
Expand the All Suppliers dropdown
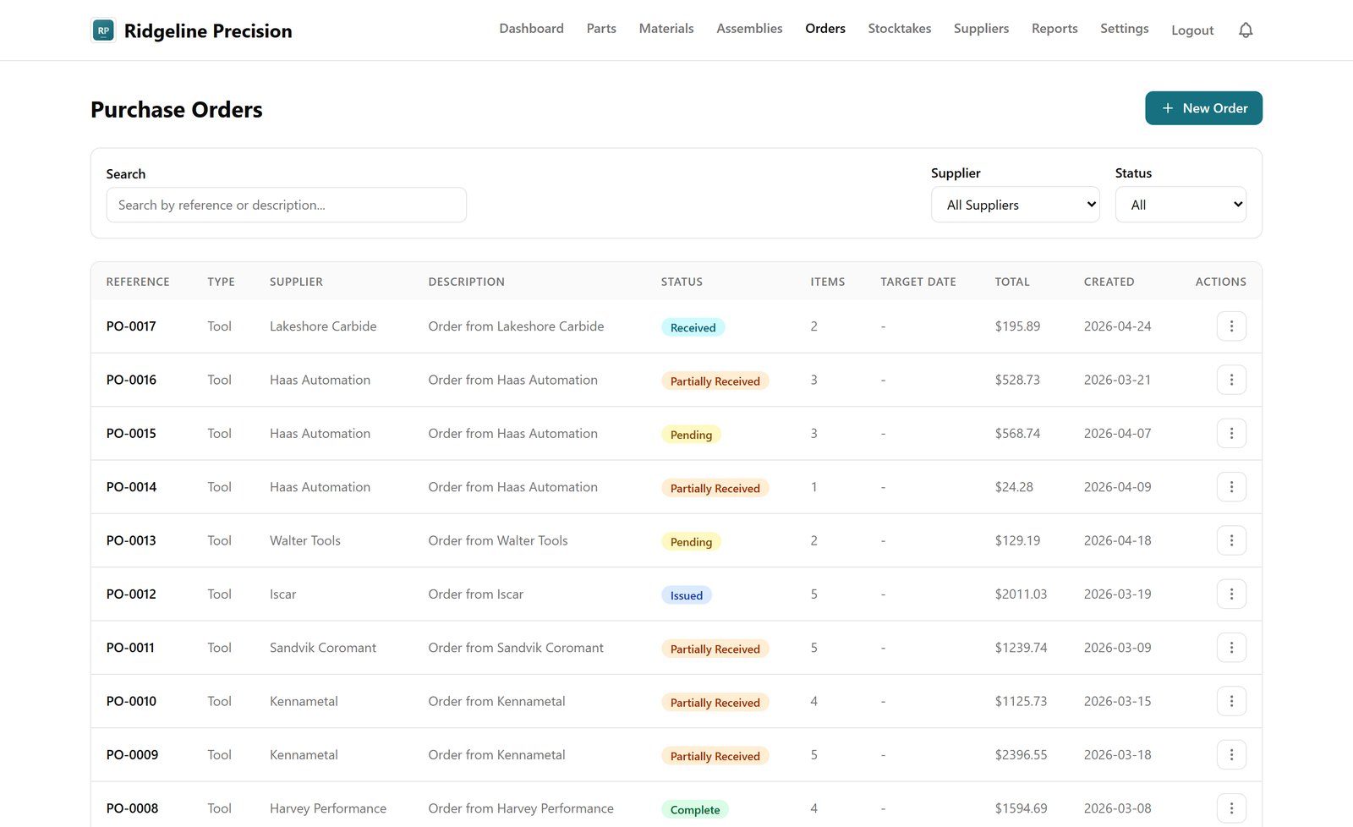(x=1015, y=205)
